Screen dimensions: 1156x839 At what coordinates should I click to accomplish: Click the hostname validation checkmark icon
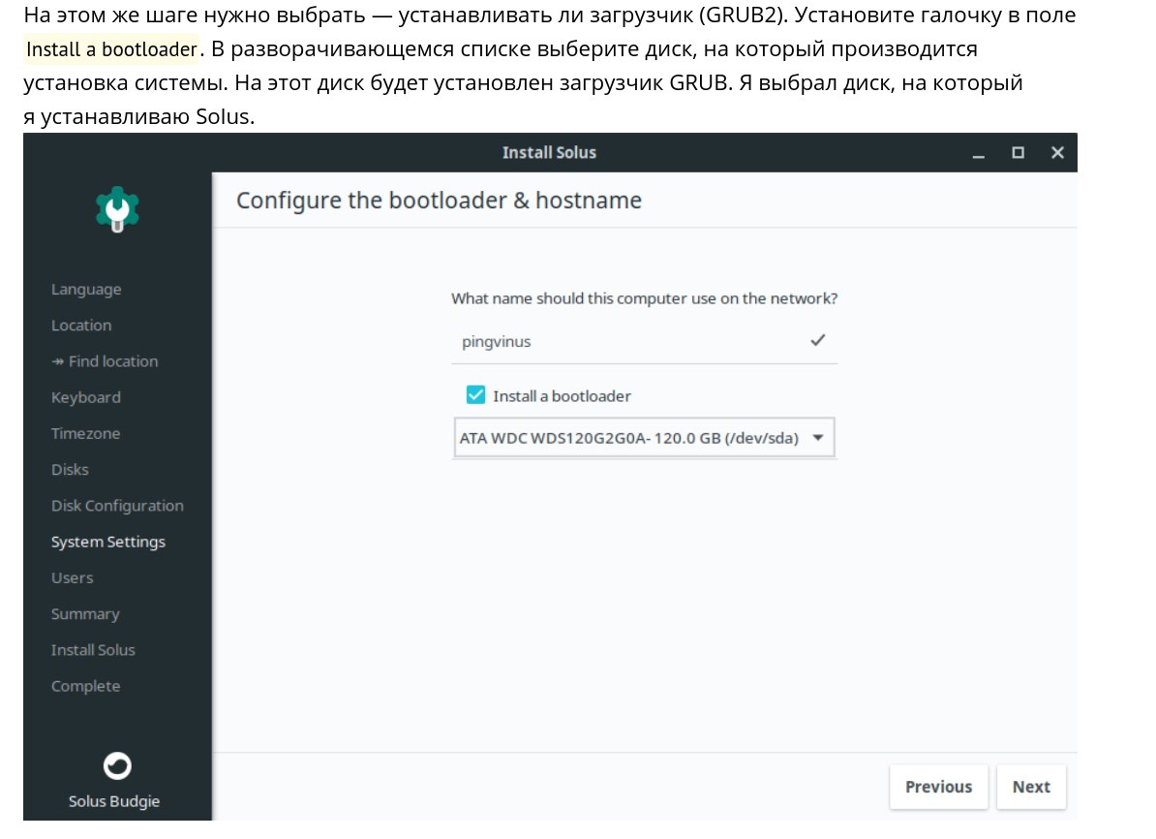point(817,340)
